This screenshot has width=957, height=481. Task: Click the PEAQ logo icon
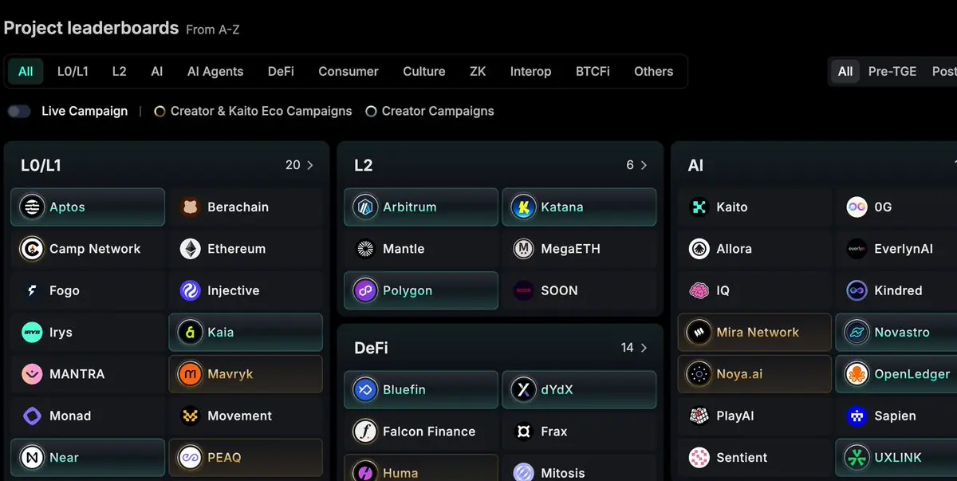(190, 458)
